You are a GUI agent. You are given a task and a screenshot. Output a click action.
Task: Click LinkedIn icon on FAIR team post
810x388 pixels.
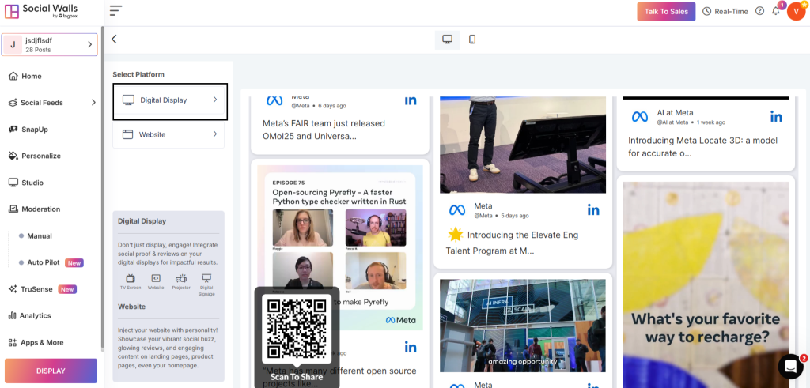[411, 100]
